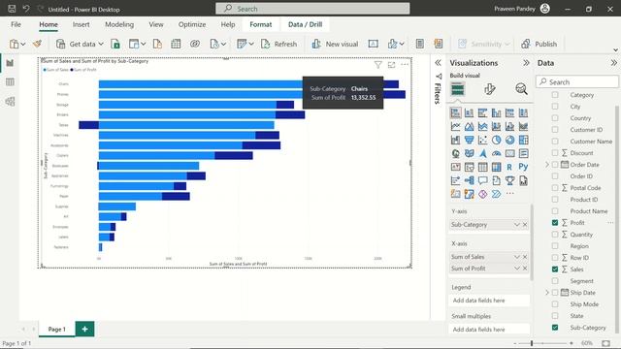Click the Enter data table icon

(x=176, y=44)
